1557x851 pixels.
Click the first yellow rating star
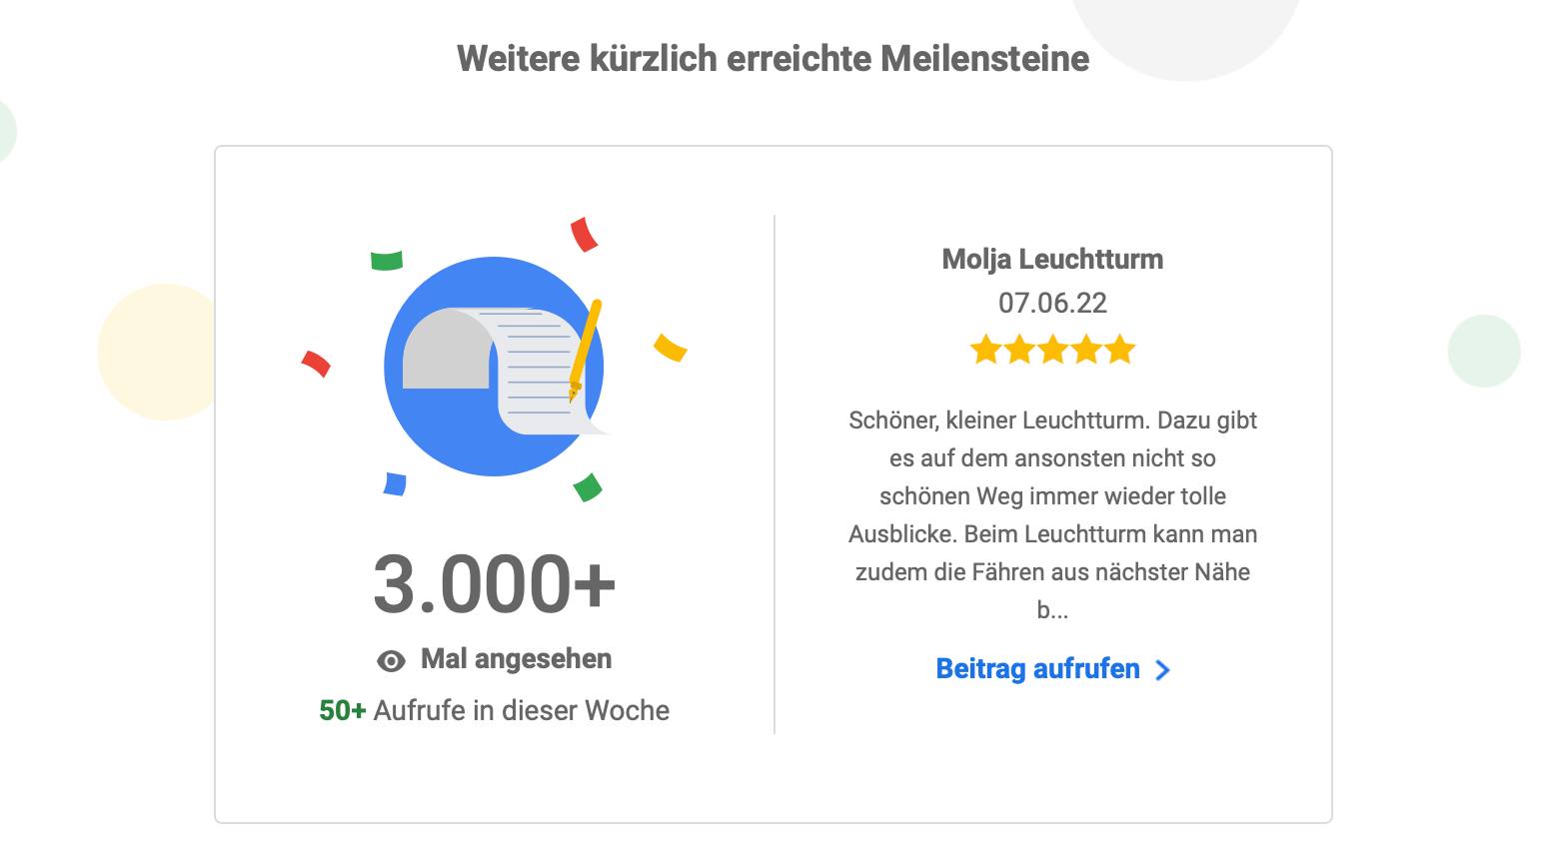click(x=986, y=350)
